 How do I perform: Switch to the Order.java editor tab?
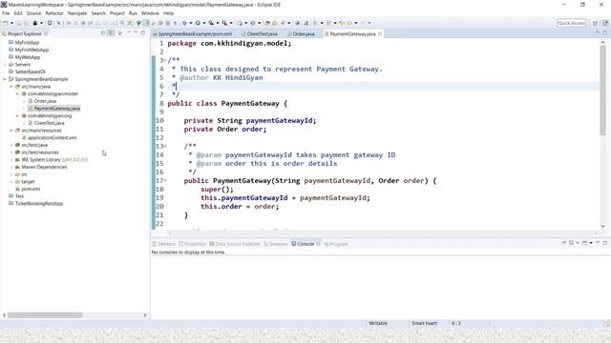301,34
